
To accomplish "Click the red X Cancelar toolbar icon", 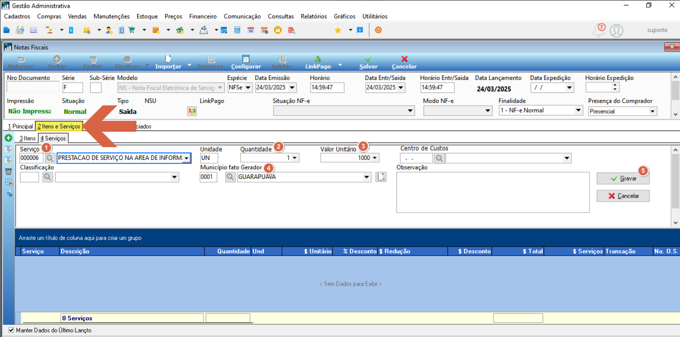I will click(404, 59).
